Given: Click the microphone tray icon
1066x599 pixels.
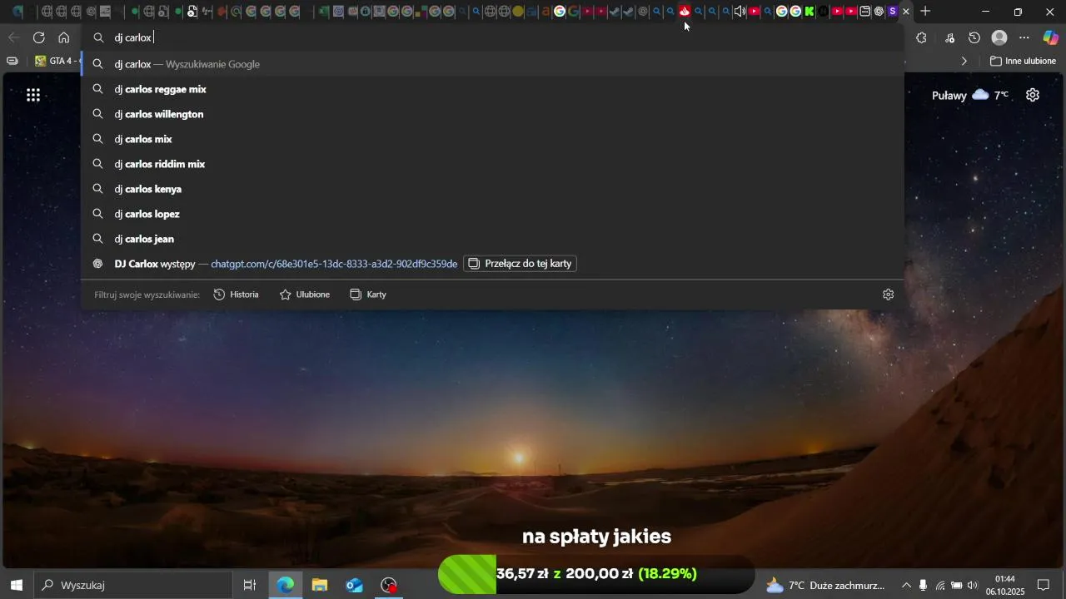Looking at the screenshot, I should (923, 585).
